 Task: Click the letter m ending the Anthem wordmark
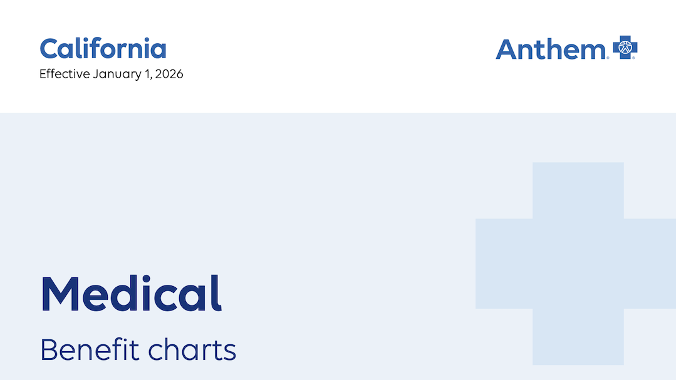(592, 51)
